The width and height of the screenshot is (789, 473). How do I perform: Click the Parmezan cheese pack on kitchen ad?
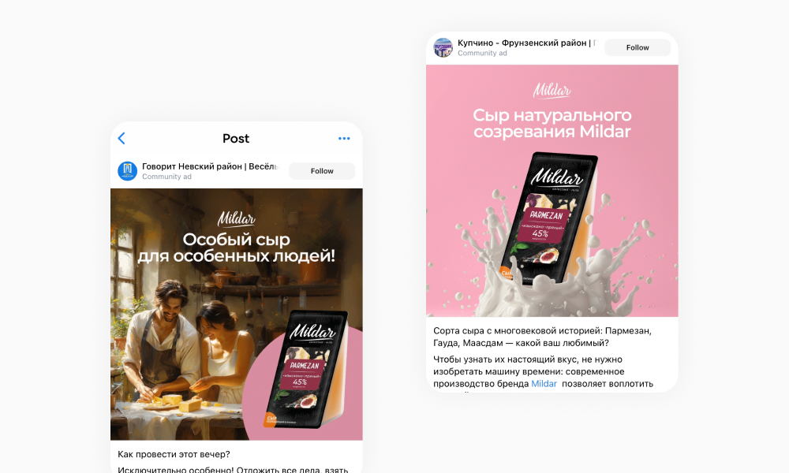[x=305, y=370]
